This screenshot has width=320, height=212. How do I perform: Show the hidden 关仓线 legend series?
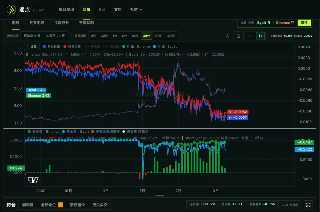[111, 47]
